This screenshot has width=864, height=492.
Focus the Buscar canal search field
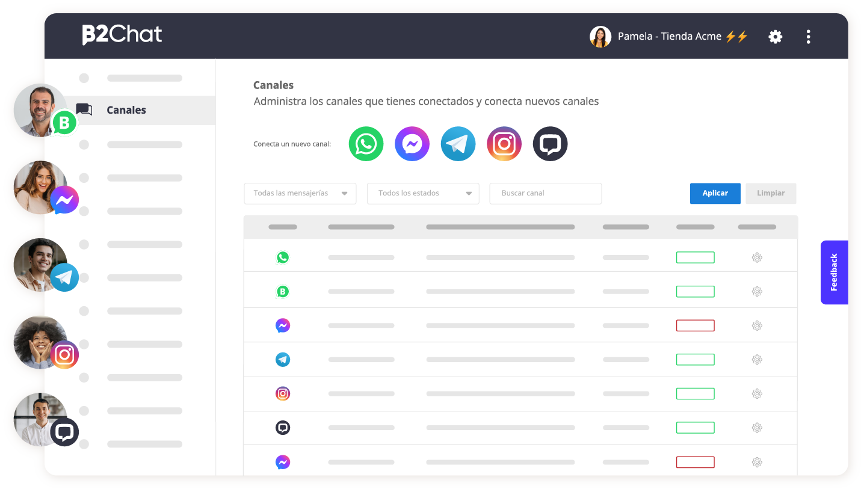pos(546,194)
